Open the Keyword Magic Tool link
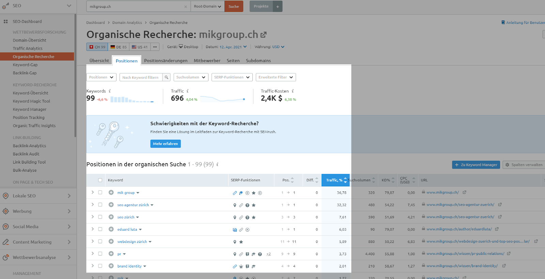This screenshot has width=545, height=279. [x=31, y=101]
